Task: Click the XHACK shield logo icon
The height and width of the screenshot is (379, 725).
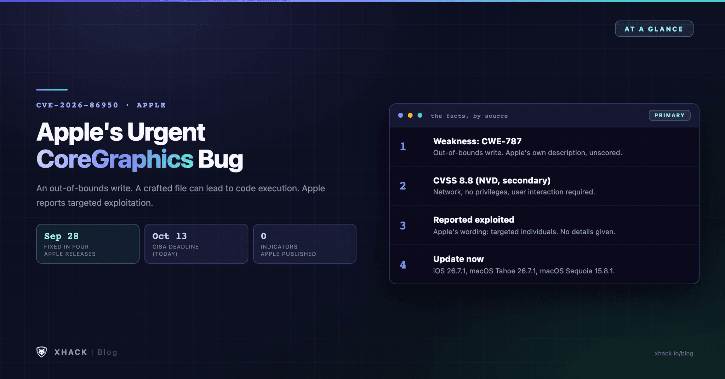Action: point(42,352)
